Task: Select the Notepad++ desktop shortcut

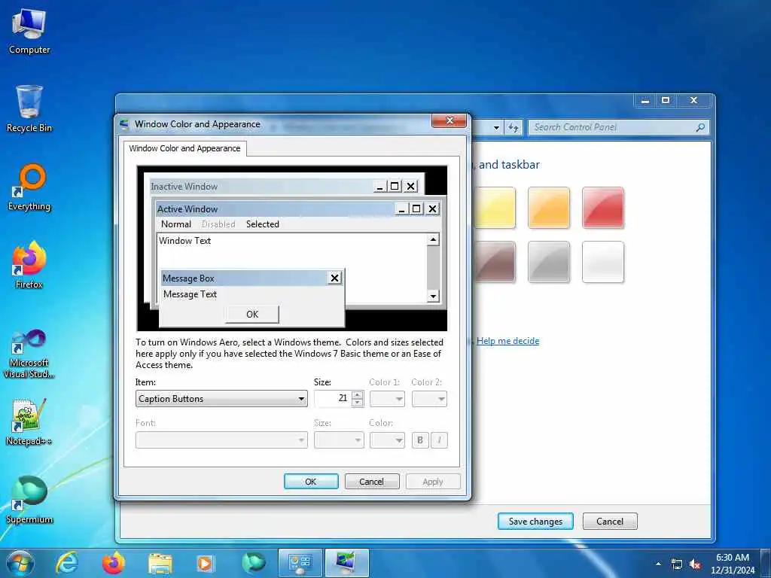Action: 29,421
